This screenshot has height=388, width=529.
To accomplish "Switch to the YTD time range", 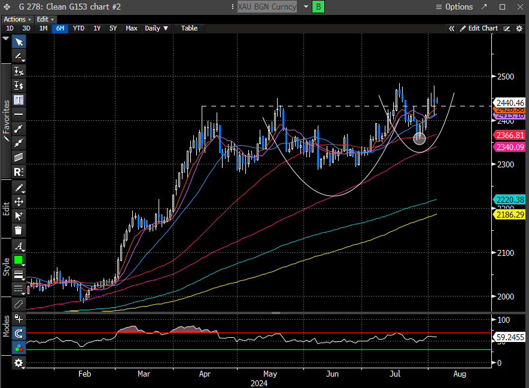I will click(78, 28).
